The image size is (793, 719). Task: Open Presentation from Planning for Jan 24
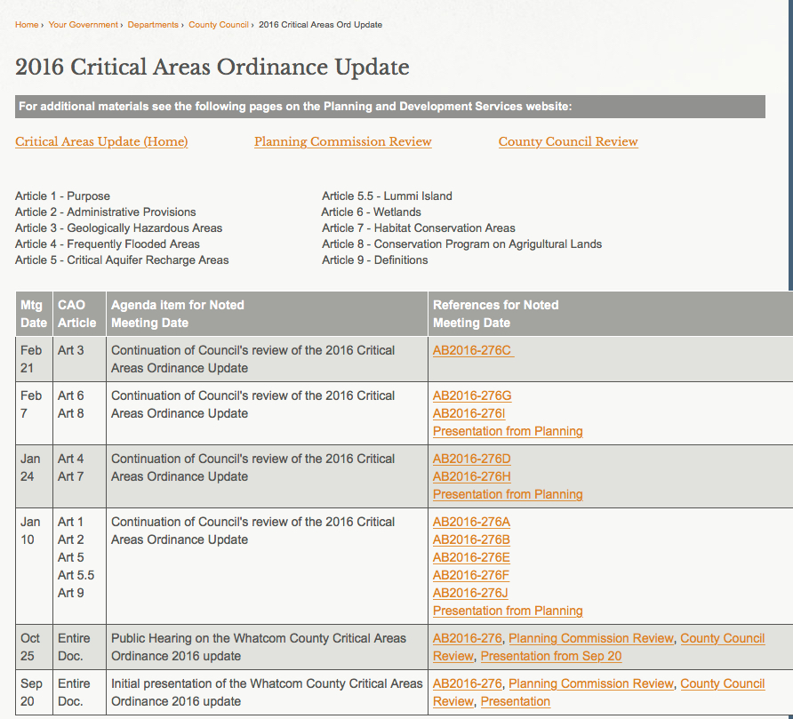pos(508,494)
